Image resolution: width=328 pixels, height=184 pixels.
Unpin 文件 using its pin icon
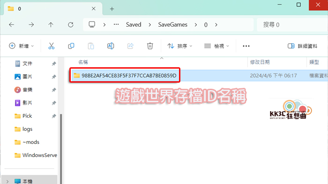54,64
